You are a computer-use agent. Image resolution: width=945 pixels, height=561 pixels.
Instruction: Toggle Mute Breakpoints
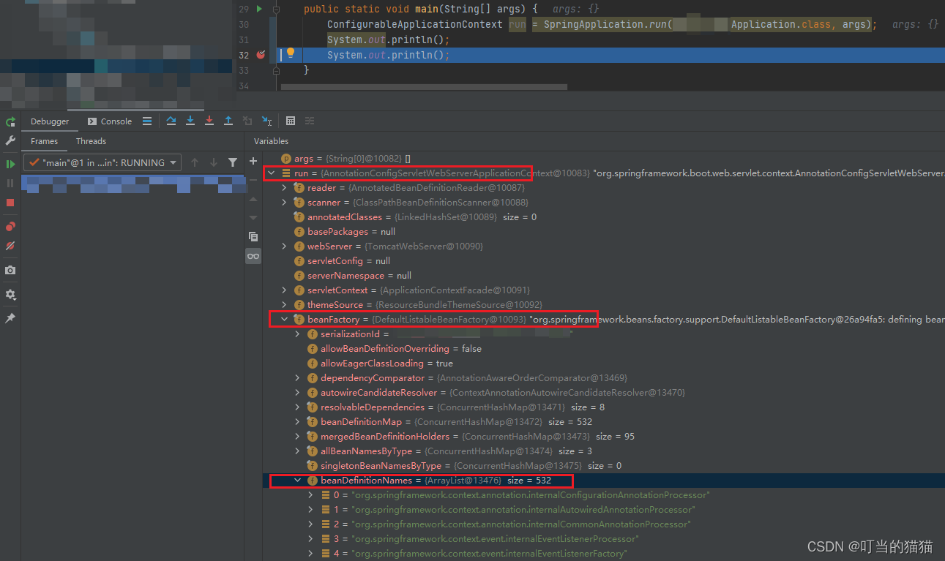point(10,246)
